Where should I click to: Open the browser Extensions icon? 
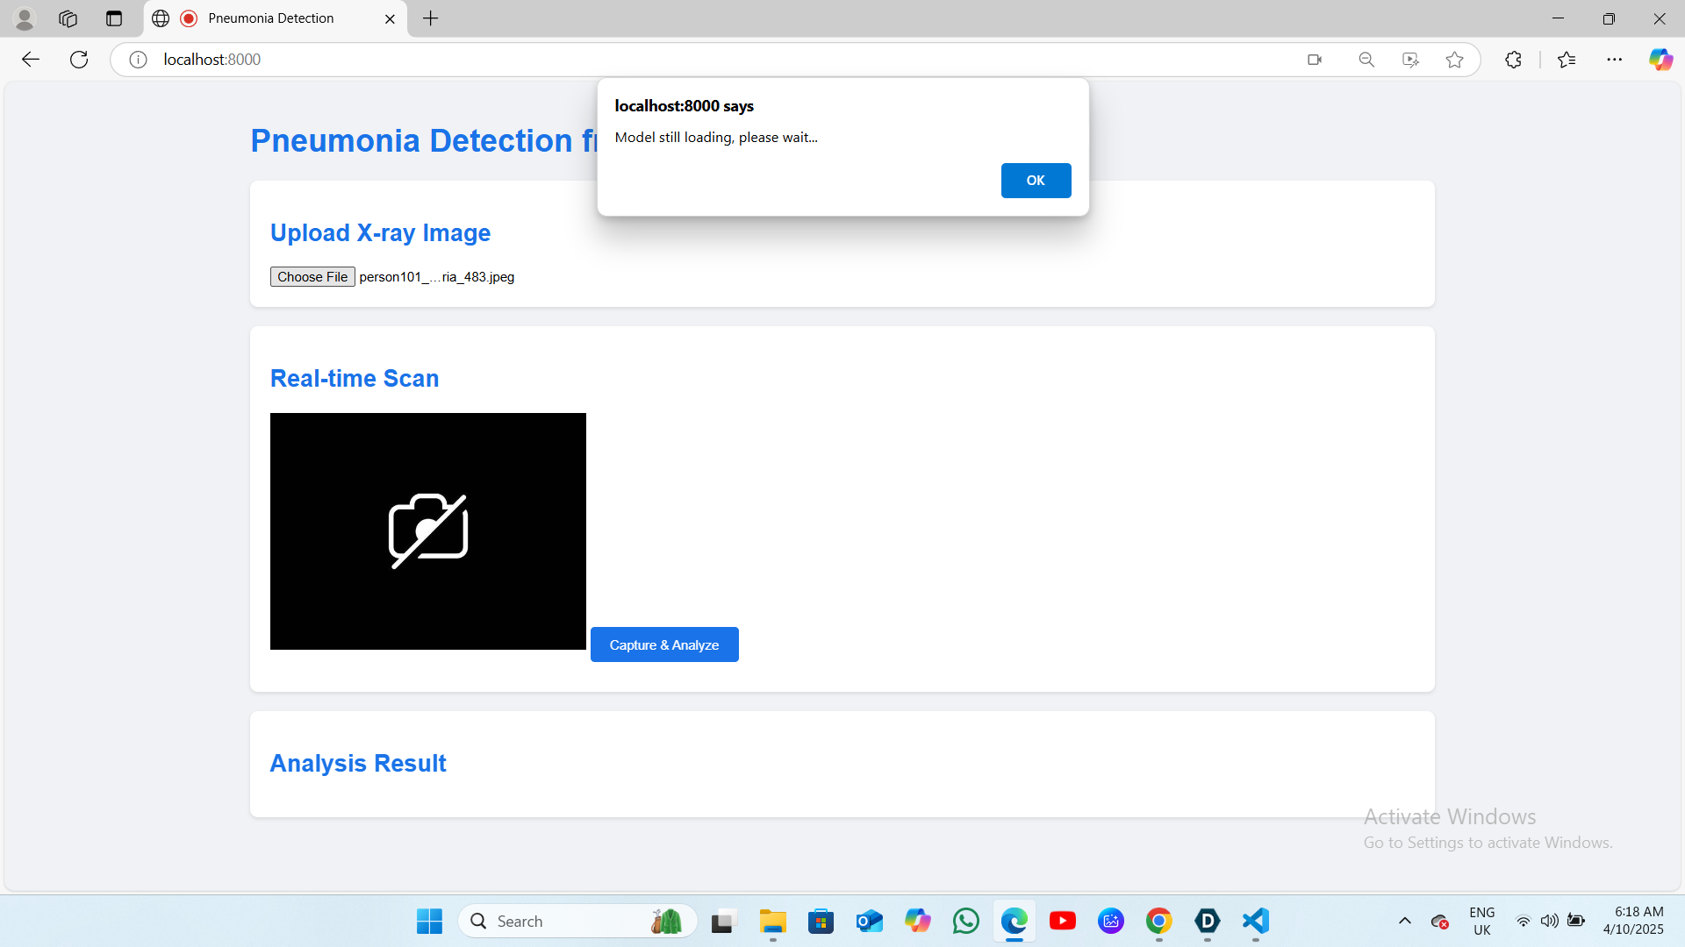click(x=1513, y=60)
